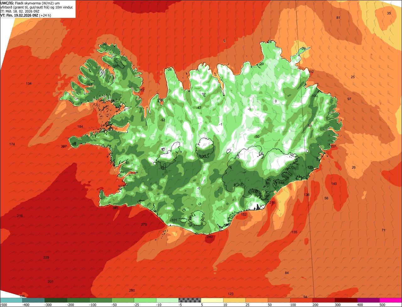Select the 240 value on the south coast
The height and width of the screenshot is (307, 402).
[x=210, y=237]
